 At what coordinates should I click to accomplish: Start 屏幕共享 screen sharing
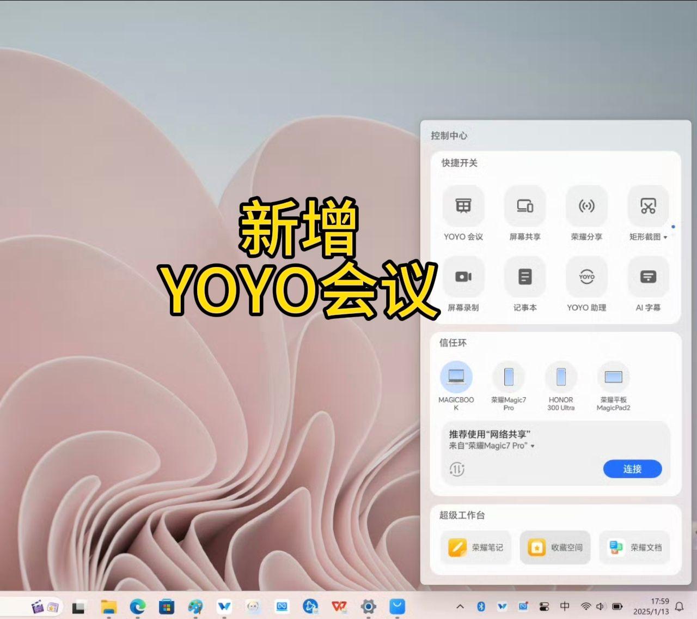[x=525, y=206]
